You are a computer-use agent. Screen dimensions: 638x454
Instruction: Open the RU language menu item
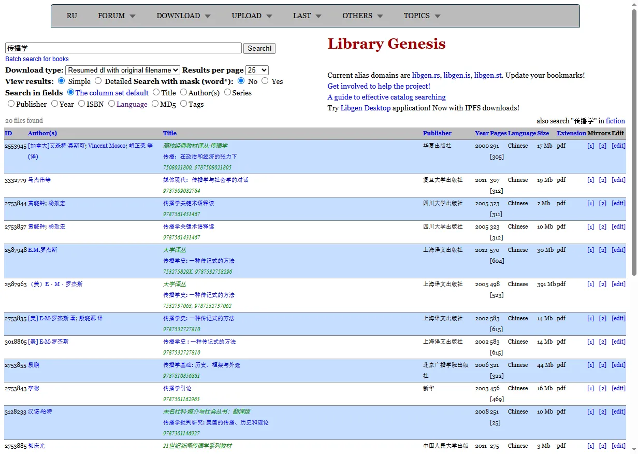(72, 16)
